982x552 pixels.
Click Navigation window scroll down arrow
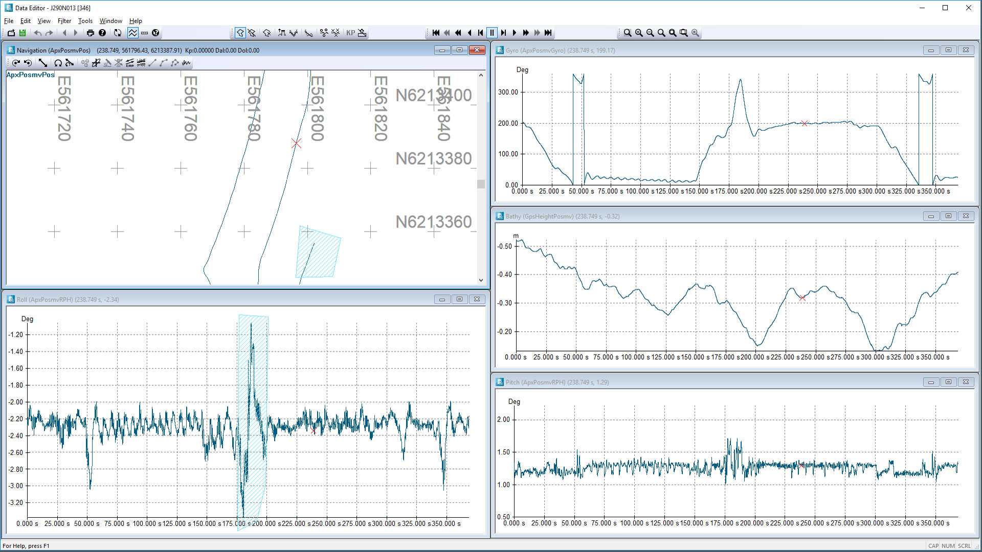tap(481, 280)
